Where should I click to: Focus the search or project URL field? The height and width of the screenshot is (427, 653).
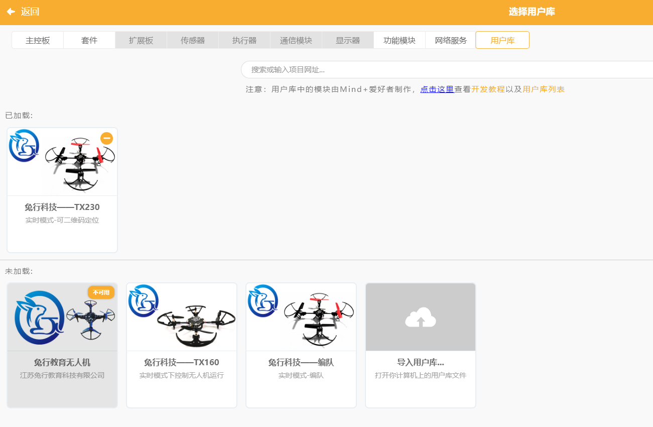(447, 70)
